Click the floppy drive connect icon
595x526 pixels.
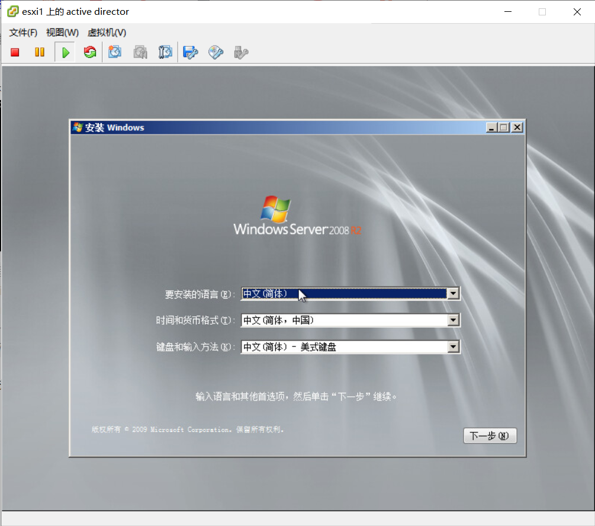191,52
